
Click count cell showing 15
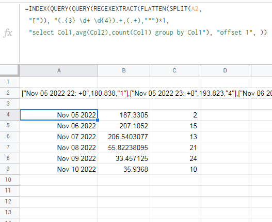tap(174, 126)
